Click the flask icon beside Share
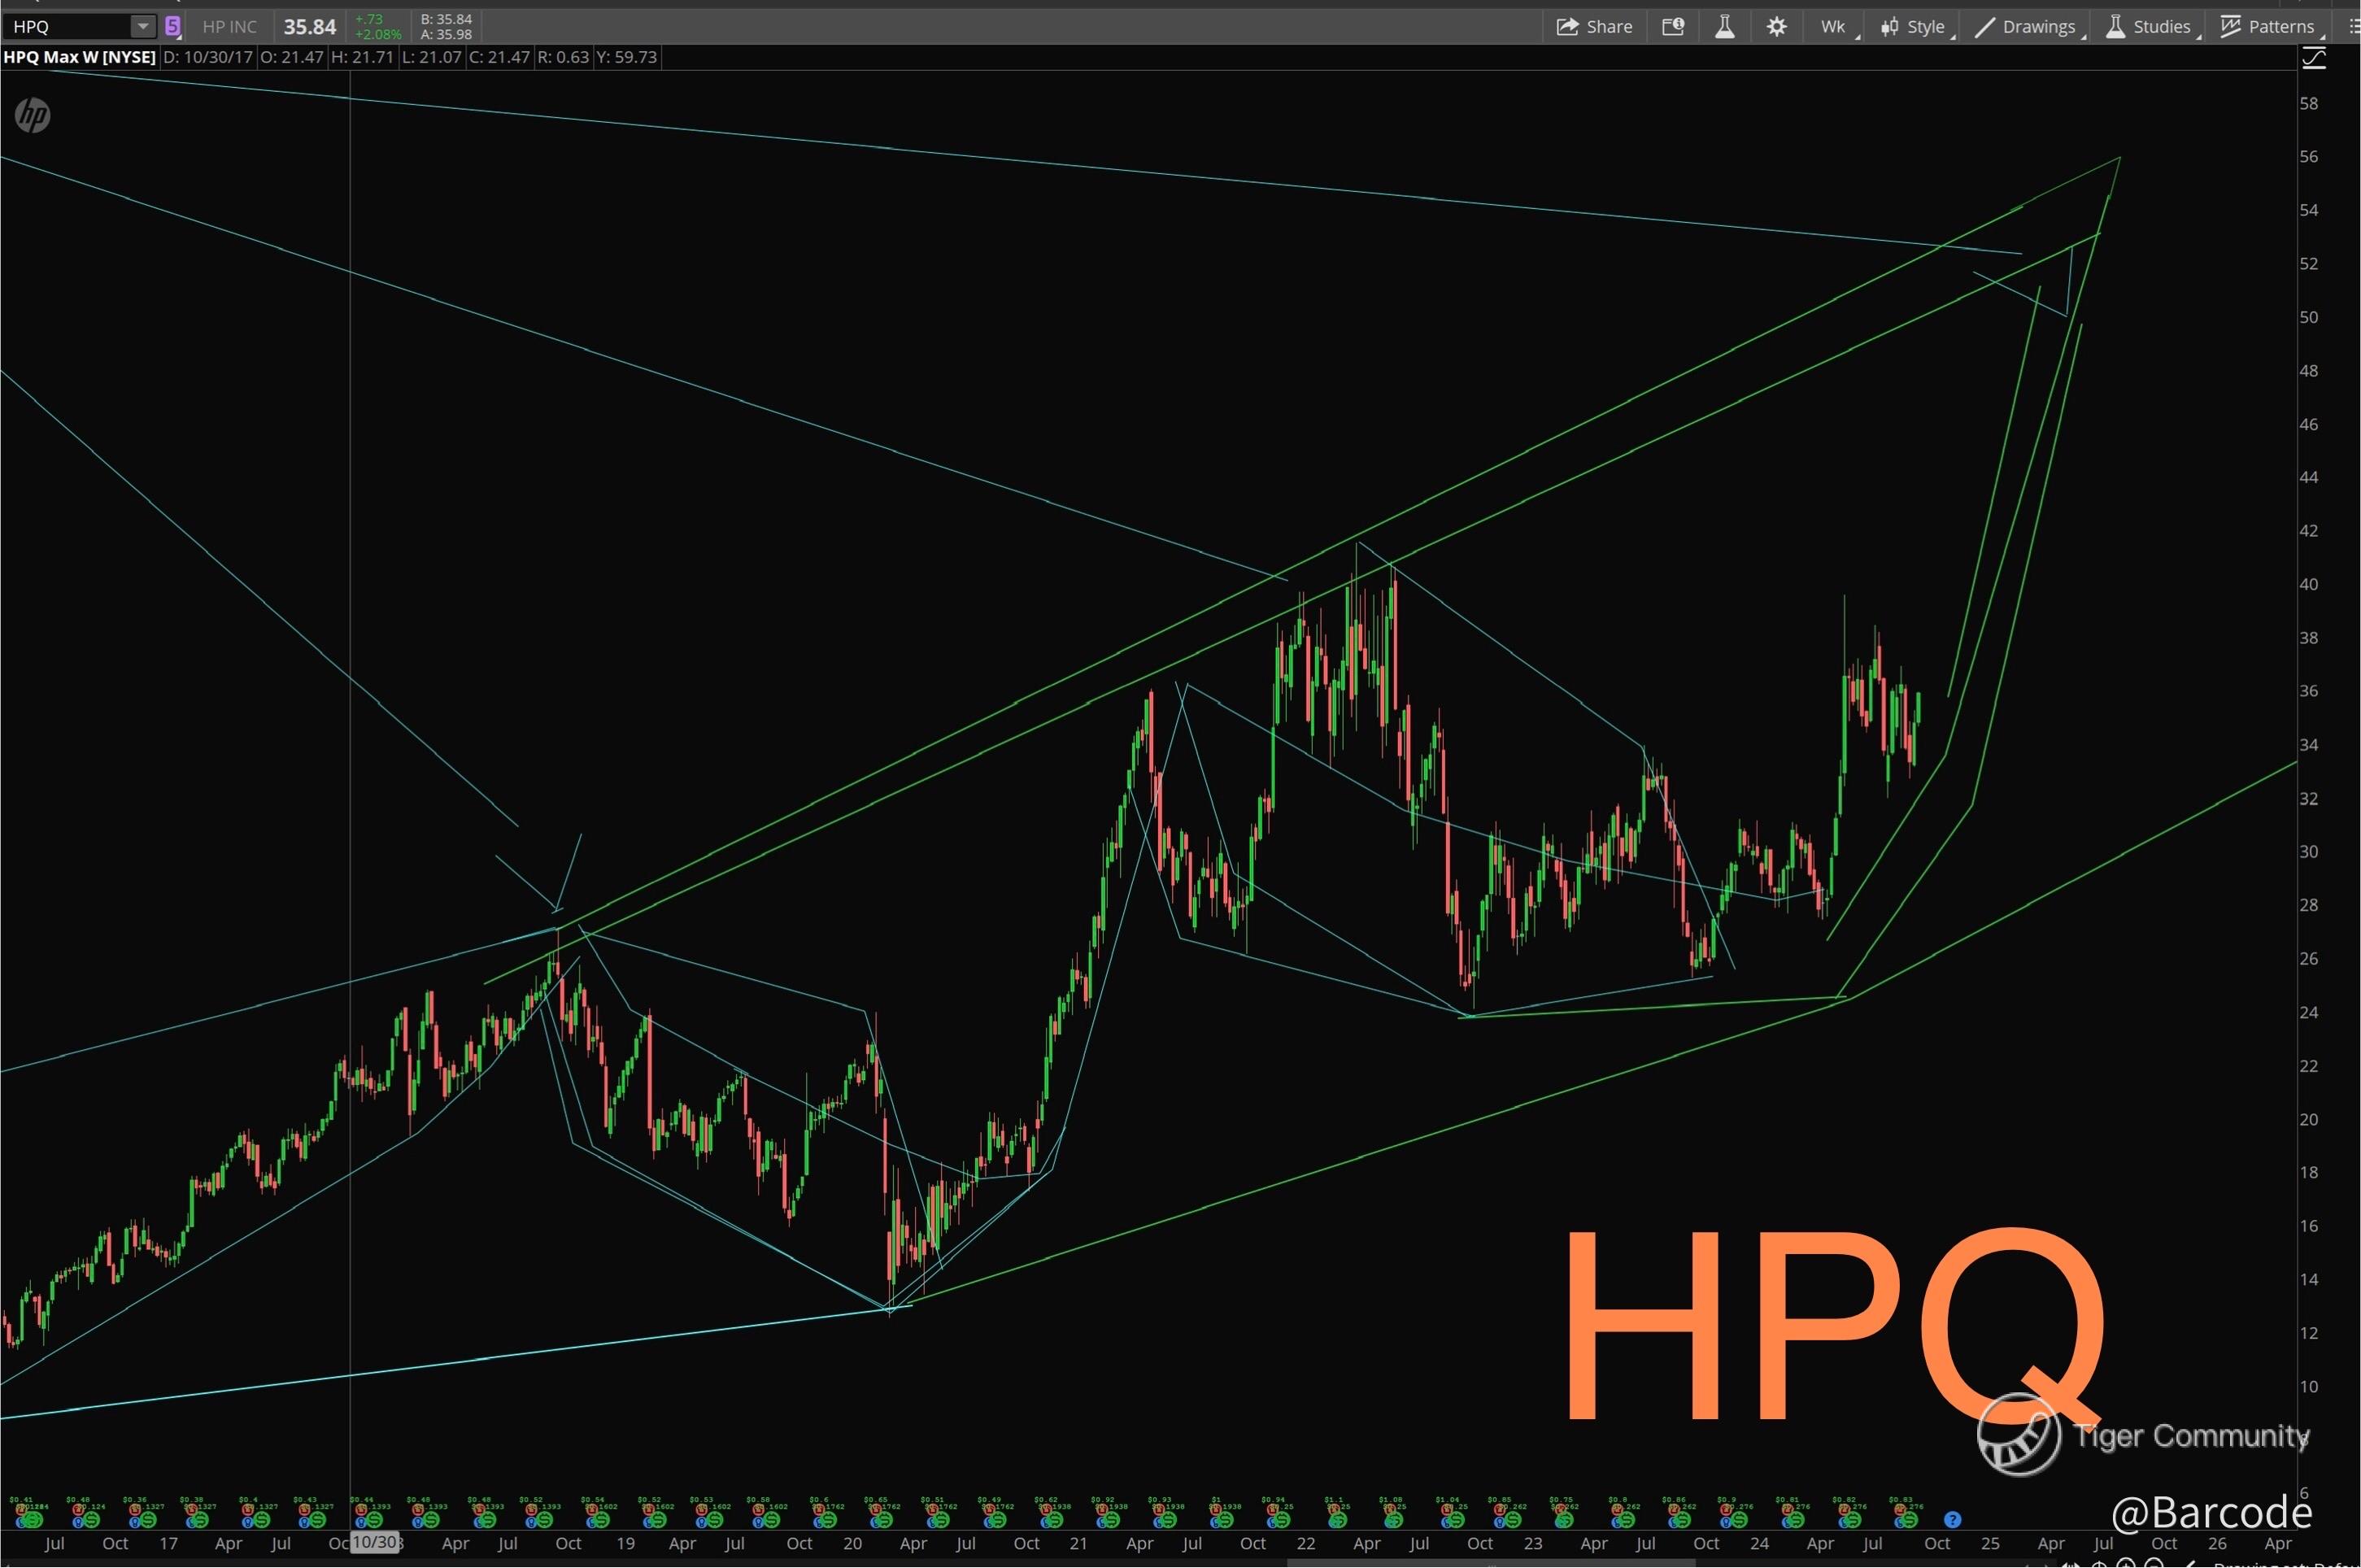This screenshot has height=1568, width=2361. pos(1724,27)
